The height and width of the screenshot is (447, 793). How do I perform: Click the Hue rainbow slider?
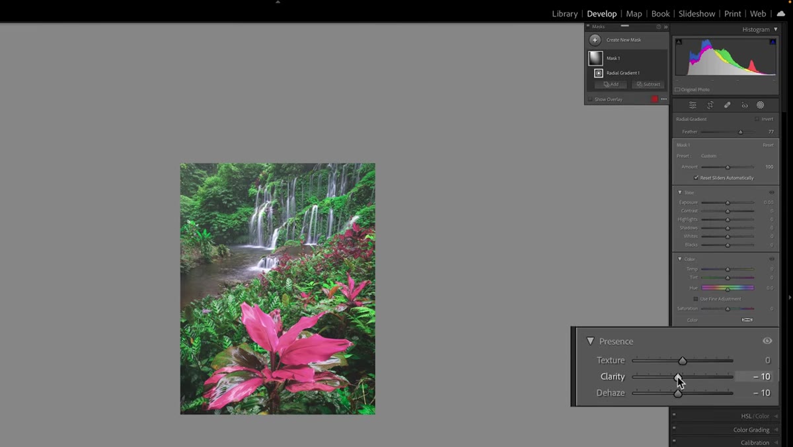pos(728,288)
